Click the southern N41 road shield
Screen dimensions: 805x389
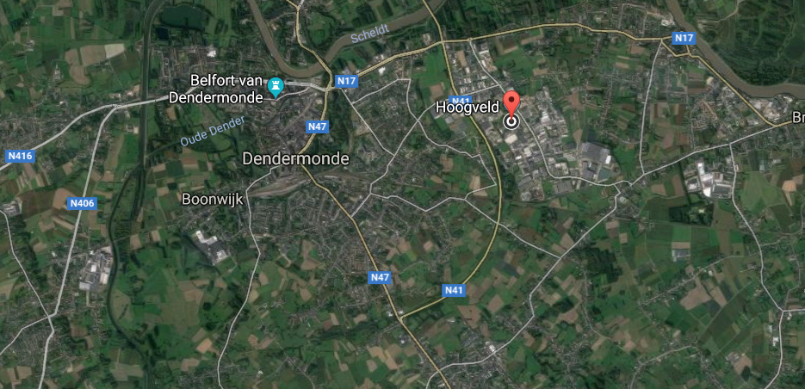tap(454, 291)
